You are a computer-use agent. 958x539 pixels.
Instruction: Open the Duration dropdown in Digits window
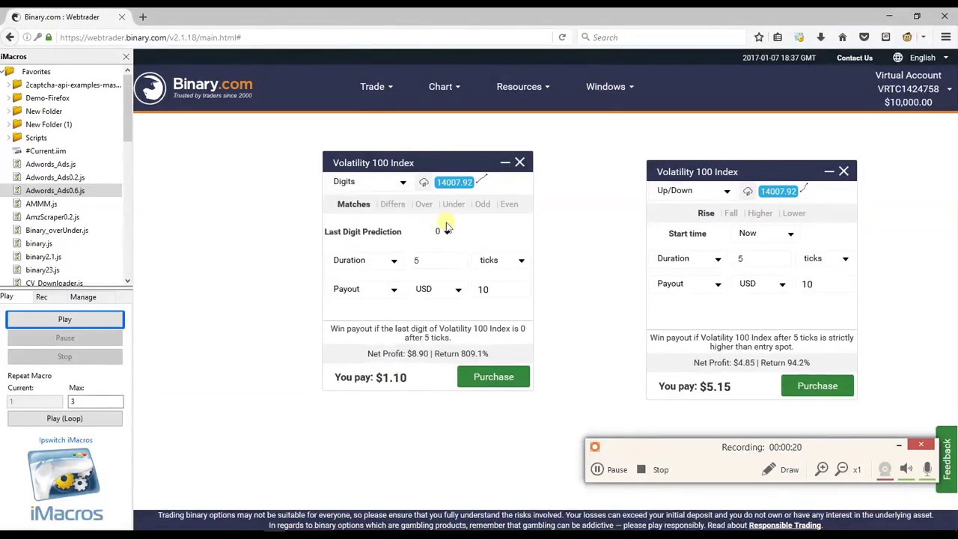click(x=365, y=261)
